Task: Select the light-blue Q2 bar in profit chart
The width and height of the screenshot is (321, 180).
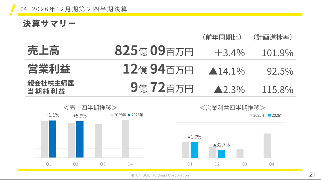Action: point(221,154)
